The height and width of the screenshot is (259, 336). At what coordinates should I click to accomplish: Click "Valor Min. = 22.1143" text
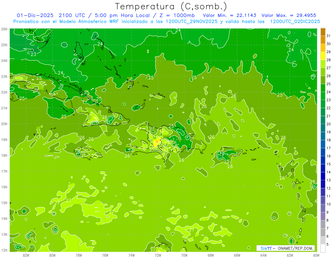pos(229,15)
